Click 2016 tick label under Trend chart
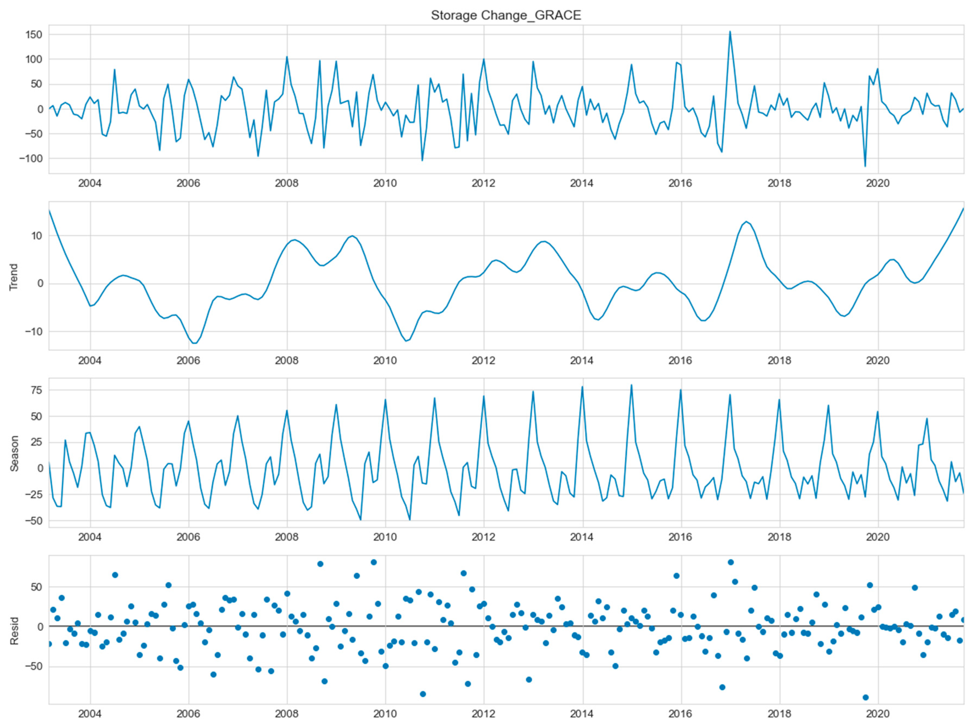980x725 pixels. 680,361
